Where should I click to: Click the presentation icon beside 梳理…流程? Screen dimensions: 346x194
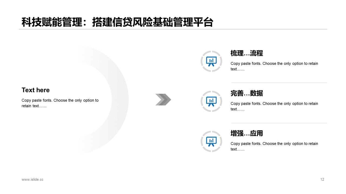[x=211, y=61]
